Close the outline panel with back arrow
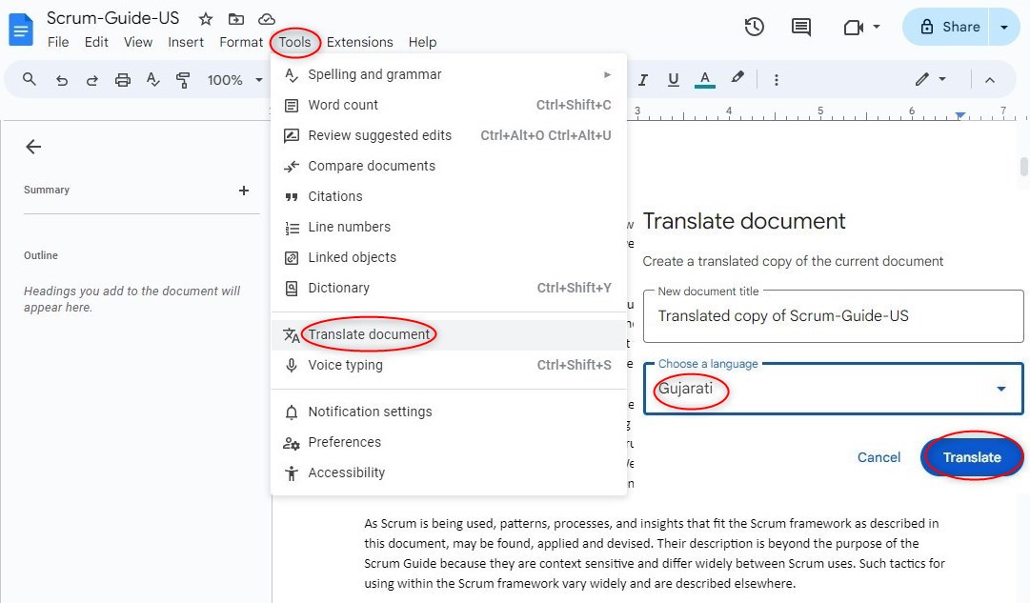Screen dimensions: 1030x603 coord(33,147)
